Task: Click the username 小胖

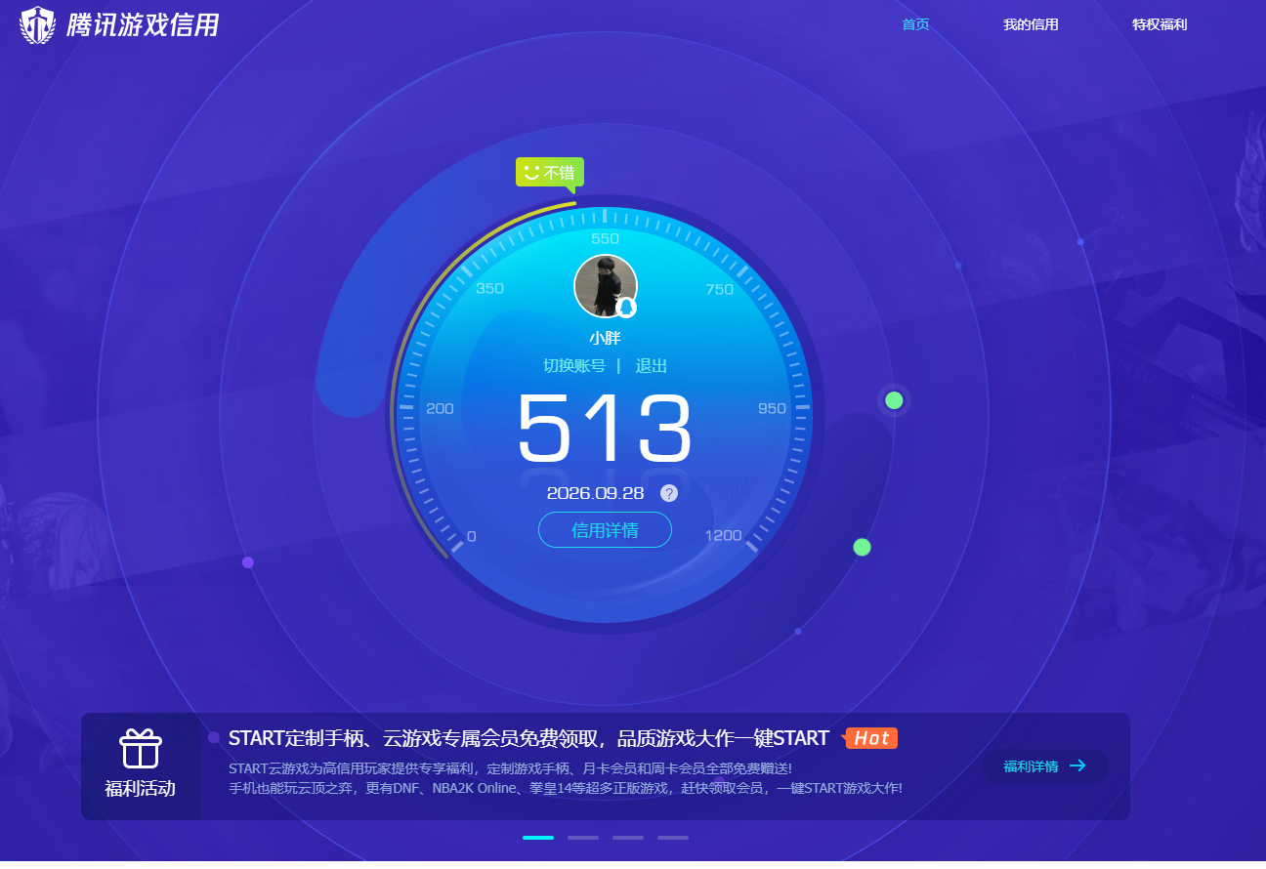Action: (605, 339)
